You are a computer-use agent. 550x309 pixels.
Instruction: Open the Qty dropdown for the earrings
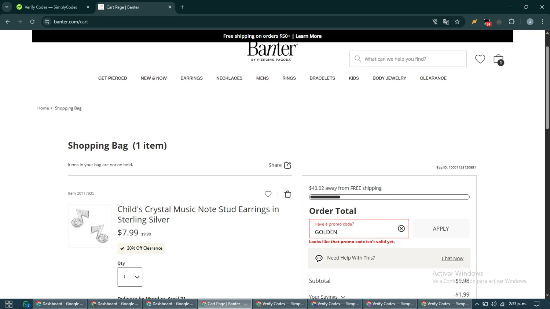coord(130,277)
